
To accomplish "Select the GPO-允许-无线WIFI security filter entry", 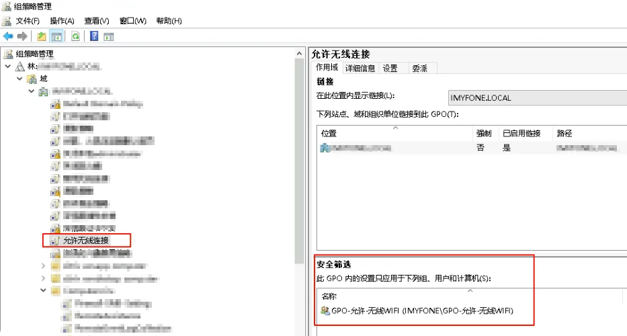I will [x=422, y=310].
